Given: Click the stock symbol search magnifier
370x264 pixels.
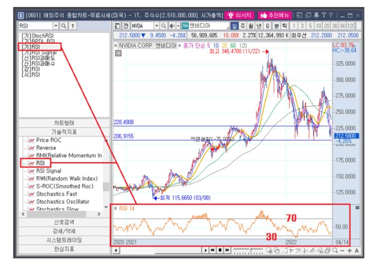Looking at the screenshot, I should click(x=163, y=26).
